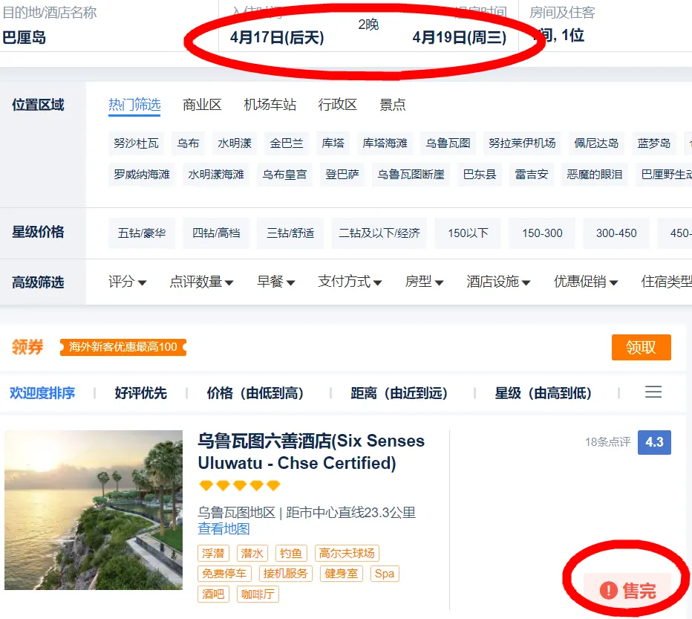This screenshot has height=619, width=692.
Task: Open the 早餐 dropdown filter
Action: pyautogui.click(x=275, y=282)
